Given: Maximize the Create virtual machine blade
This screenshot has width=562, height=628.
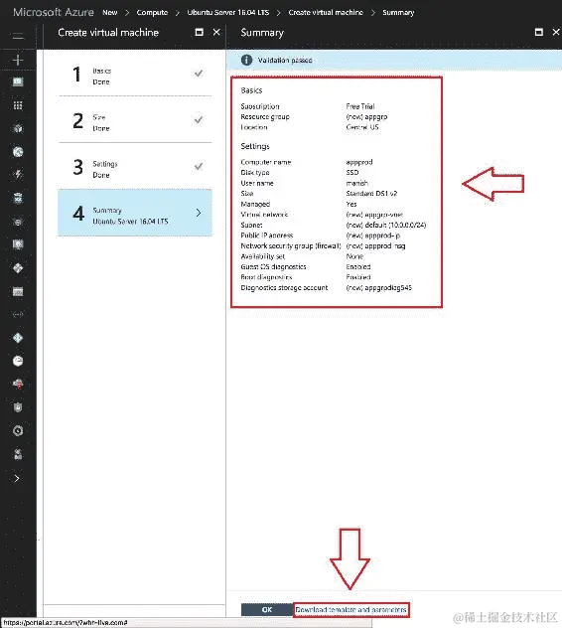Looking at the screenshot, I should (x=199, y=32).
